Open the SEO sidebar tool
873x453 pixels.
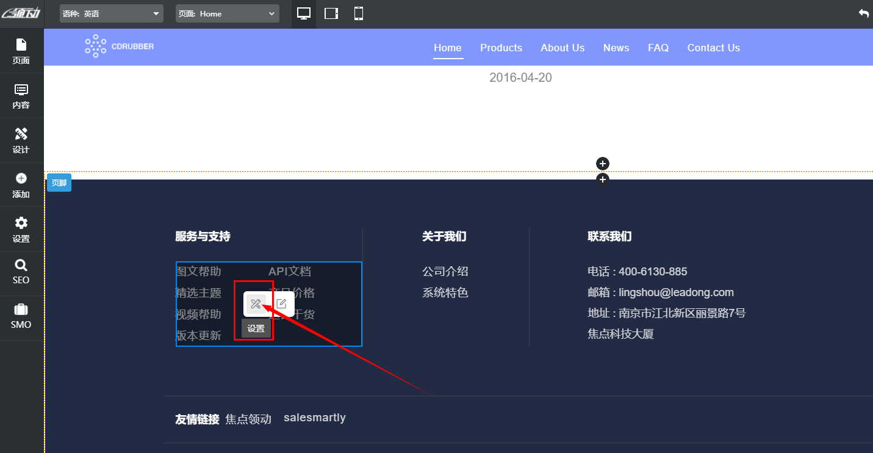21,271
